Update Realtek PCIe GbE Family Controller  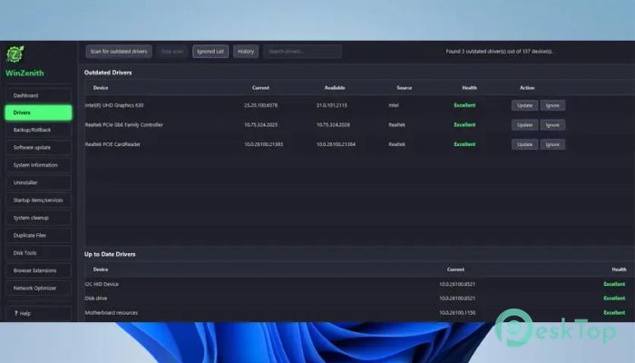(524, 125)
